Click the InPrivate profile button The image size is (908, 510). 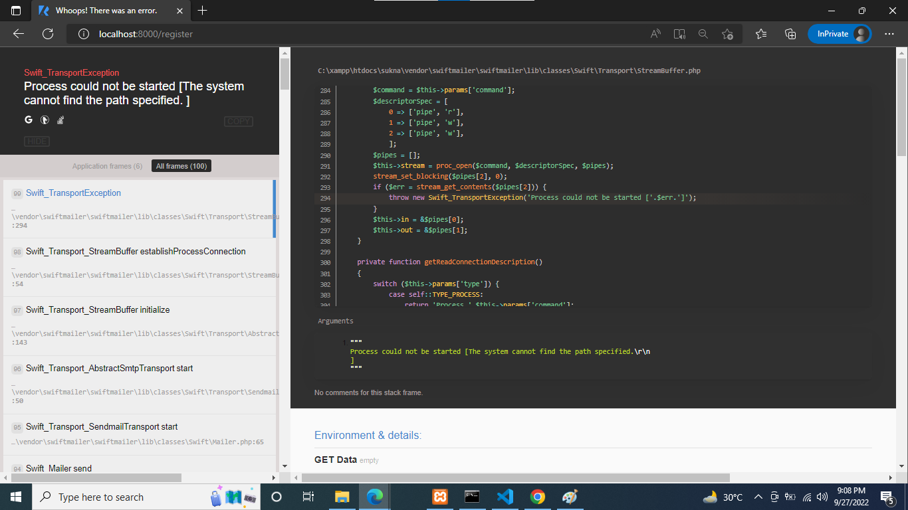840,34
